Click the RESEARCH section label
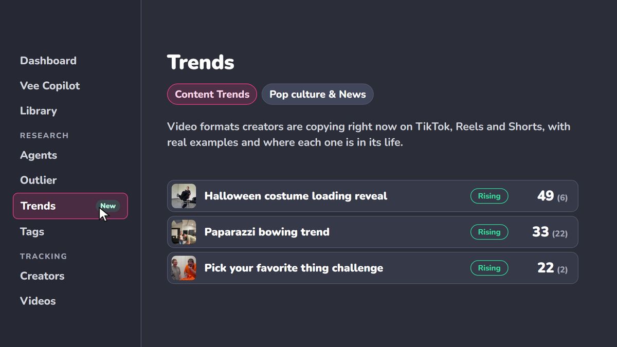 point(44,136)
